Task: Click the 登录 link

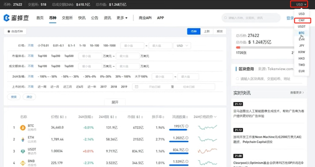Action: click(290, 18)
